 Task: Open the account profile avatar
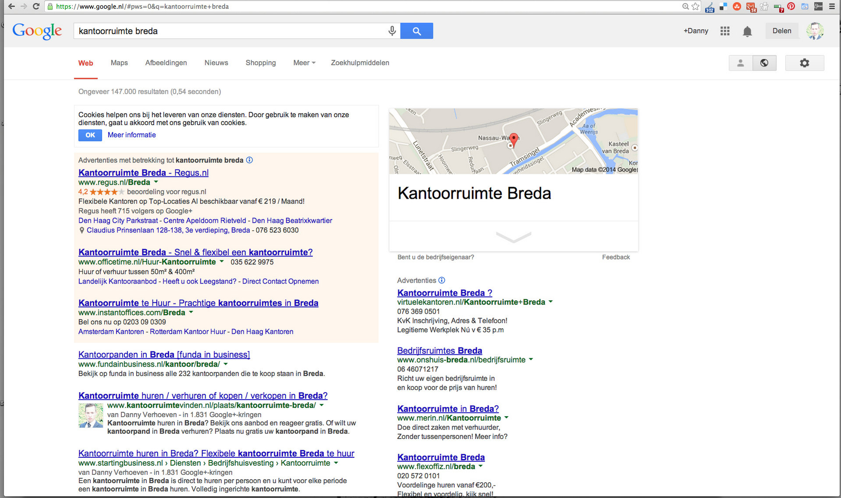click(x=815, y=31)
